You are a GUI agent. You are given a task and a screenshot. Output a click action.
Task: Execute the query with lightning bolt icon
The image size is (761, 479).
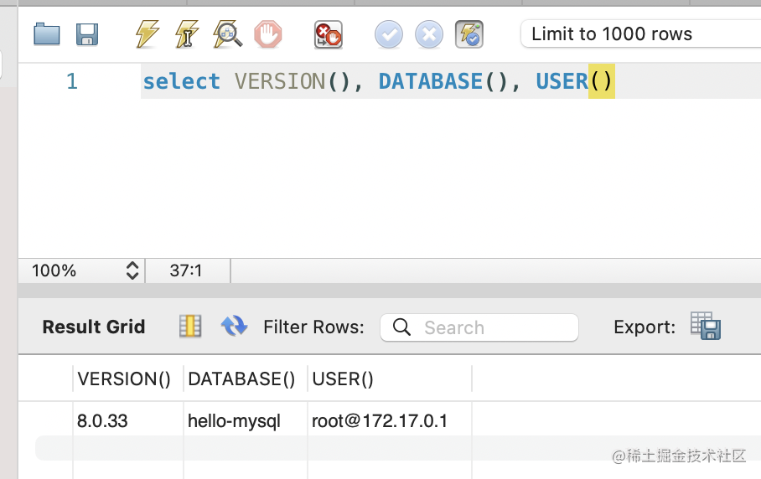tap(147, 34)
